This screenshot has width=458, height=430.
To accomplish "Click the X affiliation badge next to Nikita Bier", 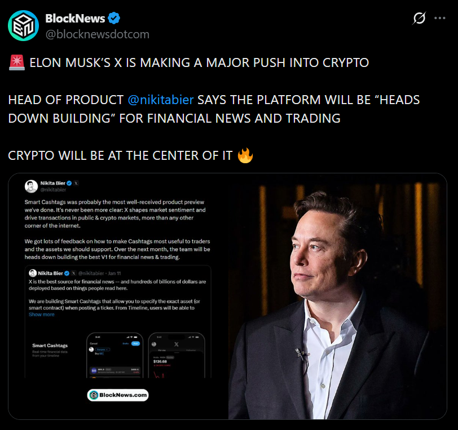I will point(76,183).
